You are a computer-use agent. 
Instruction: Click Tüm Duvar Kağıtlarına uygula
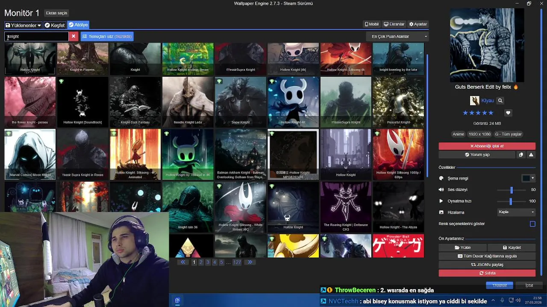point(487,256)
